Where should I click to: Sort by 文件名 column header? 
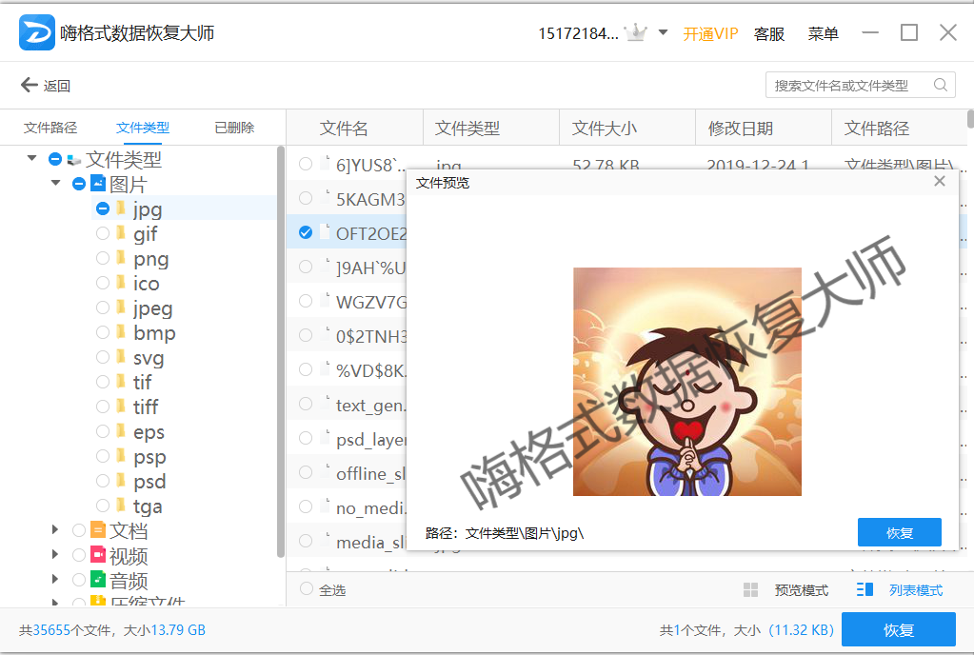tap(344, 129)
